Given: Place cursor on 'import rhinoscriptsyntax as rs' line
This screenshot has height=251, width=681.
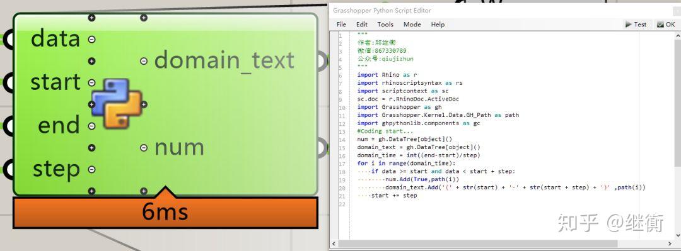Looking at the screenshot, I should tap(410, 83).
